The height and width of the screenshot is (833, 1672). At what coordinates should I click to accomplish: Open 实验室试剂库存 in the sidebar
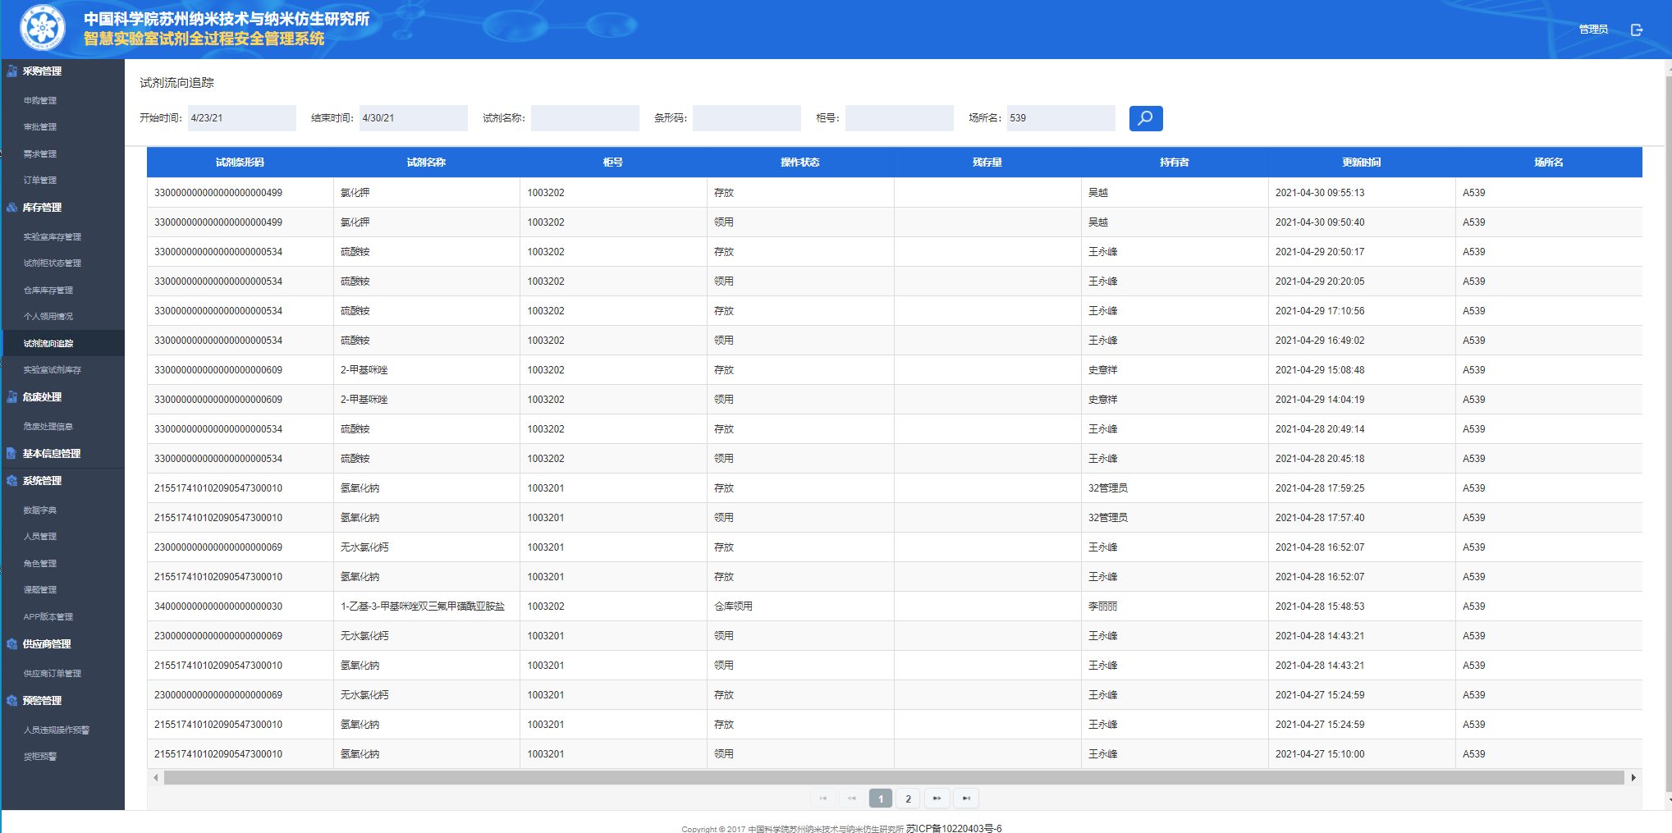[53, 370]
